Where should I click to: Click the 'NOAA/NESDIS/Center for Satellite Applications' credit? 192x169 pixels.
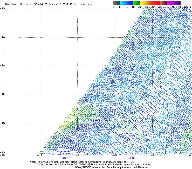[112, 167]
